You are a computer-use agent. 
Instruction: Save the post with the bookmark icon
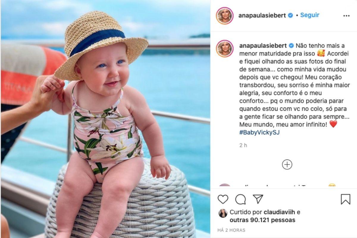pos(345,199)
